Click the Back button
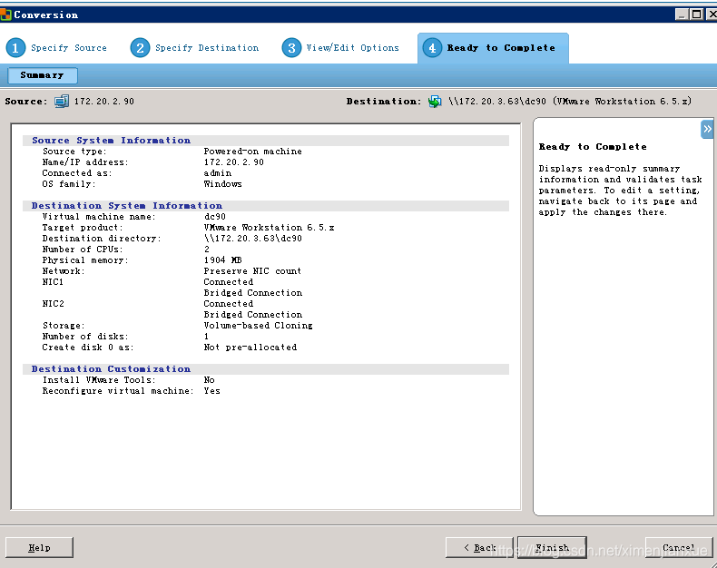 480,547
